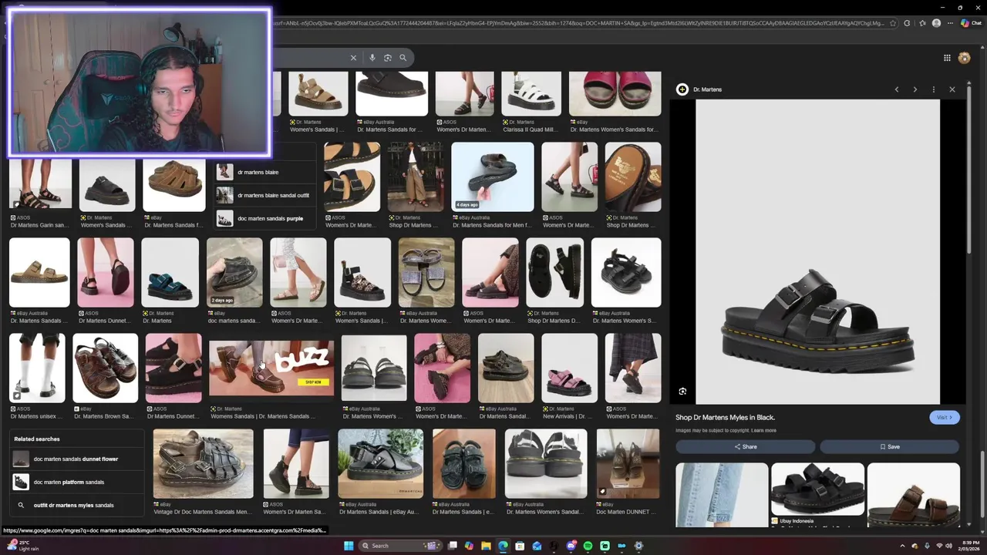Click the page vertical scrollbar

[982, 486]
